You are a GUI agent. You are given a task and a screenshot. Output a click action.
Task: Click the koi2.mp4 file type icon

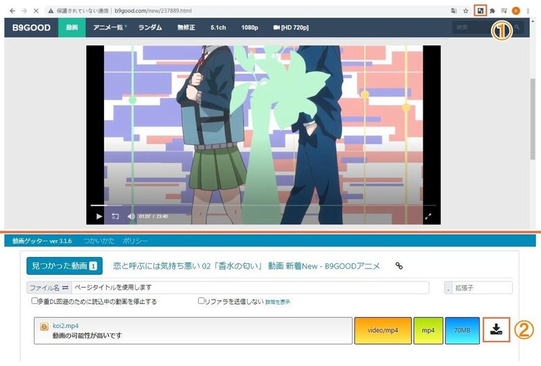[44, 326]
